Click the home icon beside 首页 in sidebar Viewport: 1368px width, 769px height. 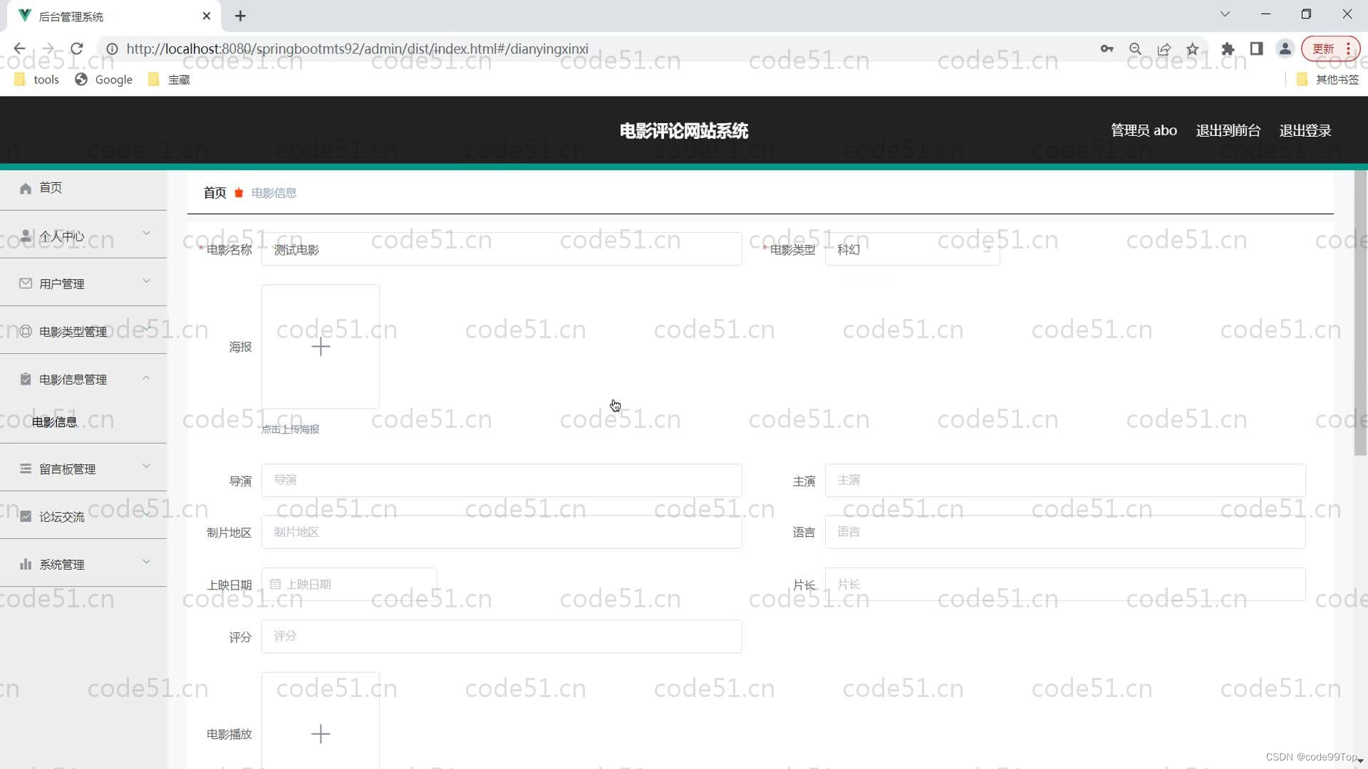pyautogui.click(x=26, y=188)
